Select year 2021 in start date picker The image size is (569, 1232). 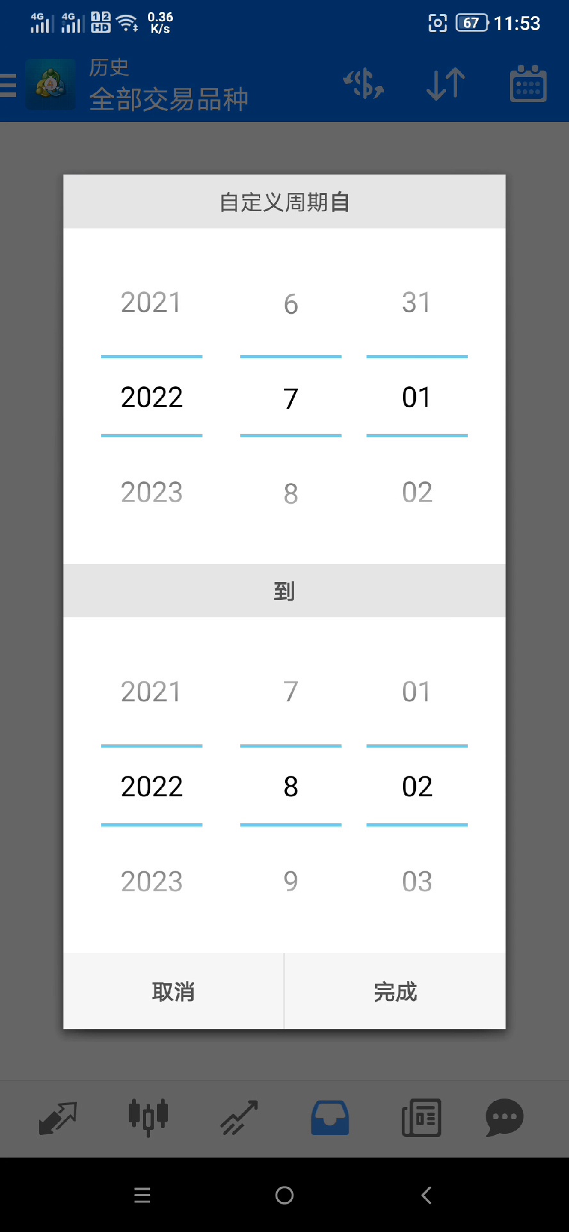151,302
